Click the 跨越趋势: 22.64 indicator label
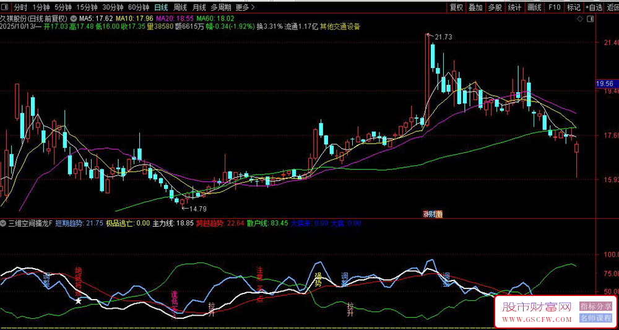The width and height of the screenshot is (619, 330). point(220,223)
